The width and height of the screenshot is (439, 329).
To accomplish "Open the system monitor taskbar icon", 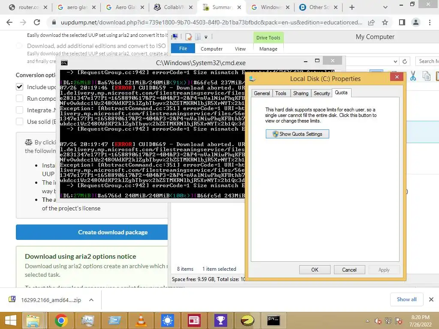I will 87,320.
